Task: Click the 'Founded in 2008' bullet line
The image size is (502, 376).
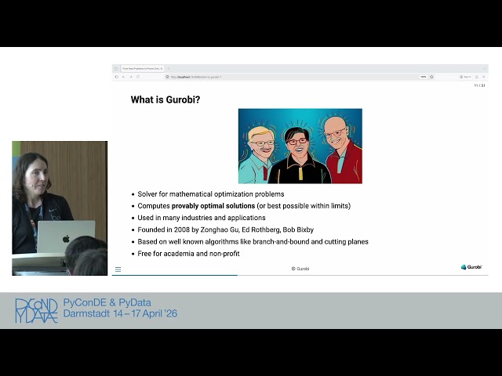Action: point(225,230)
